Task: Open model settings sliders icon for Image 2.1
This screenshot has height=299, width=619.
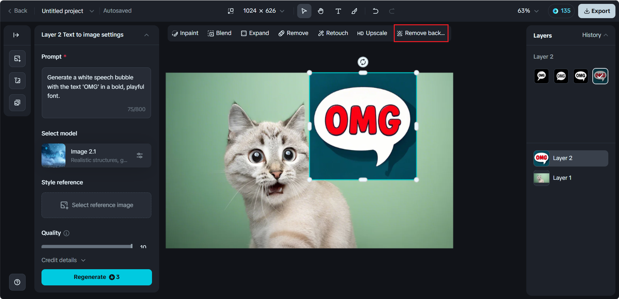Action: pyautogui.click(x=140, y=155)
